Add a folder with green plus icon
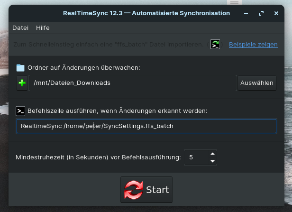Viewport: 292px width, 212px height. point(22,83)
